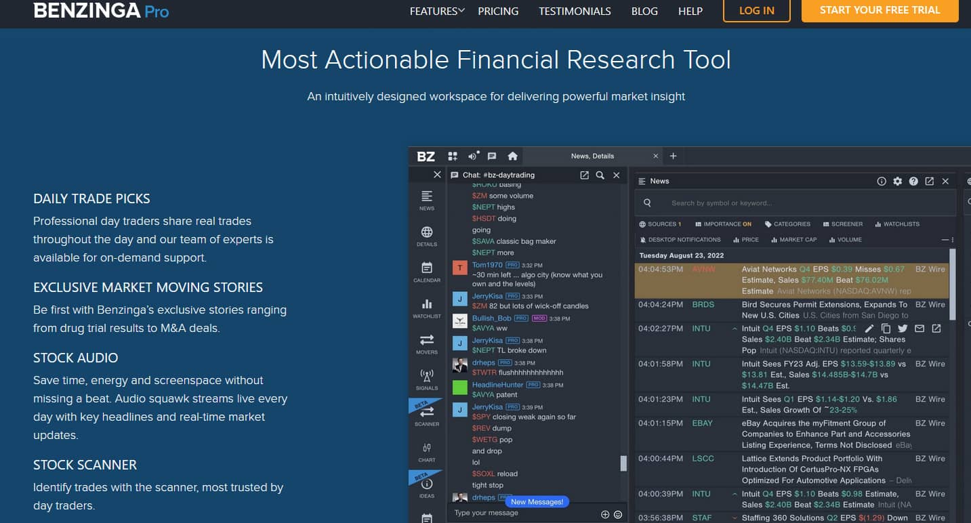971x523 pixels.
Task: Open the Price filter dropdown
Action: tap(745, 239)
